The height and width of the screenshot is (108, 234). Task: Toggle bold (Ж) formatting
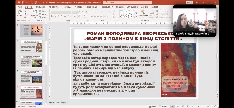(52, 16)
